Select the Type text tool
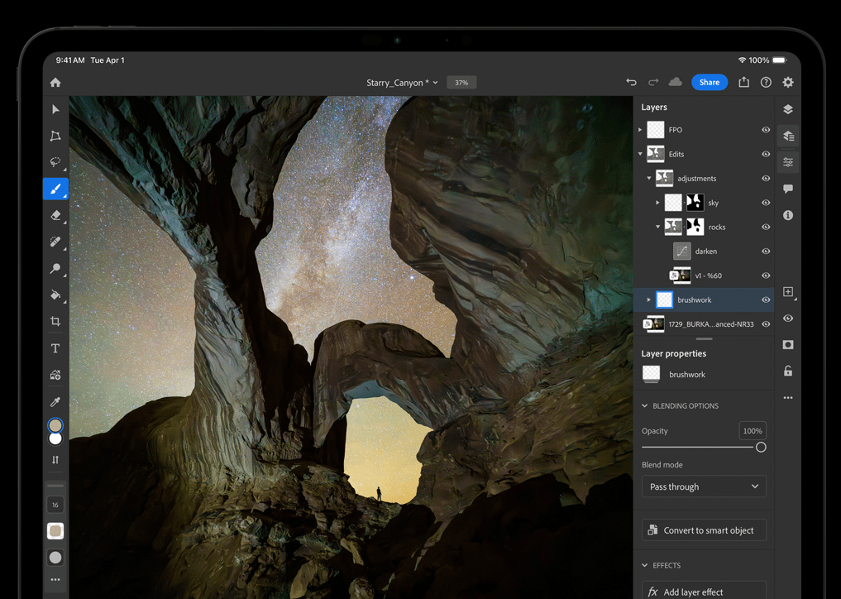 (55, 348)
